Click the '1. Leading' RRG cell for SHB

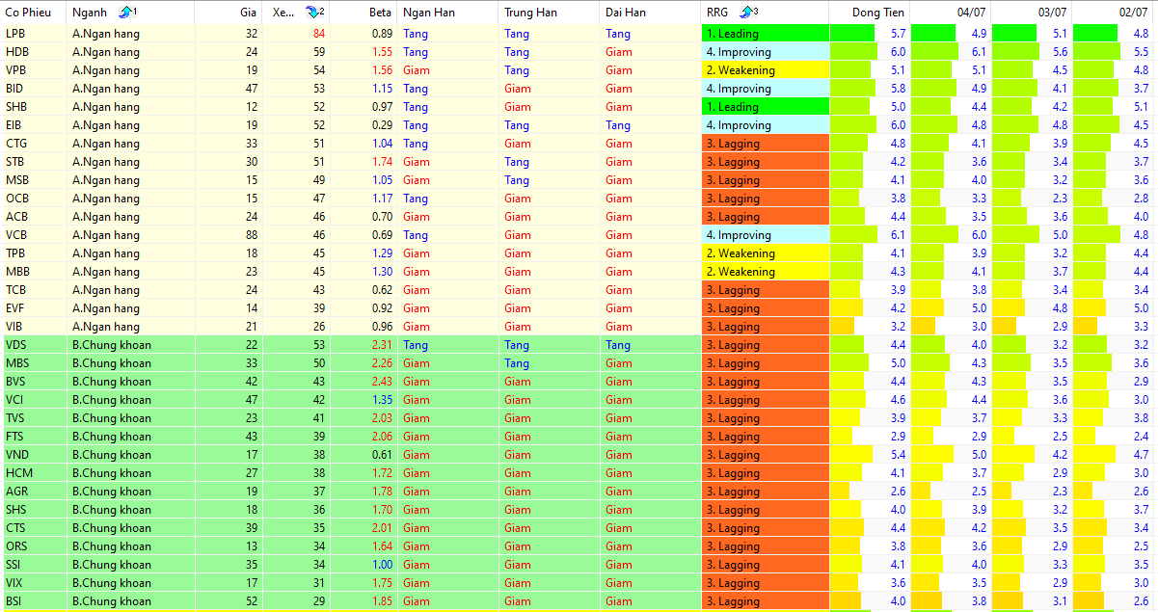pos(766,107)
